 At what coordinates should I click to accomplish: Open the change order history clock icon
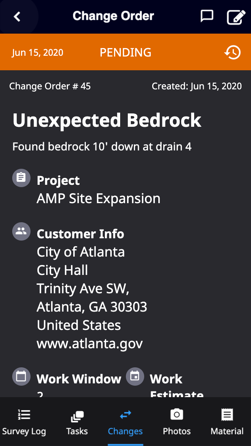[233, 52]
